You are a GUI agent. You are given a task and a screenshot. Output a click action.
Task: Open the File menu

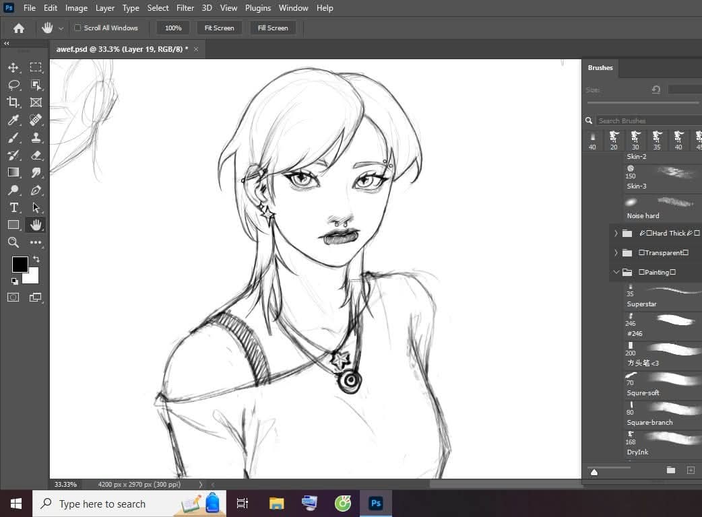point(30,8)
